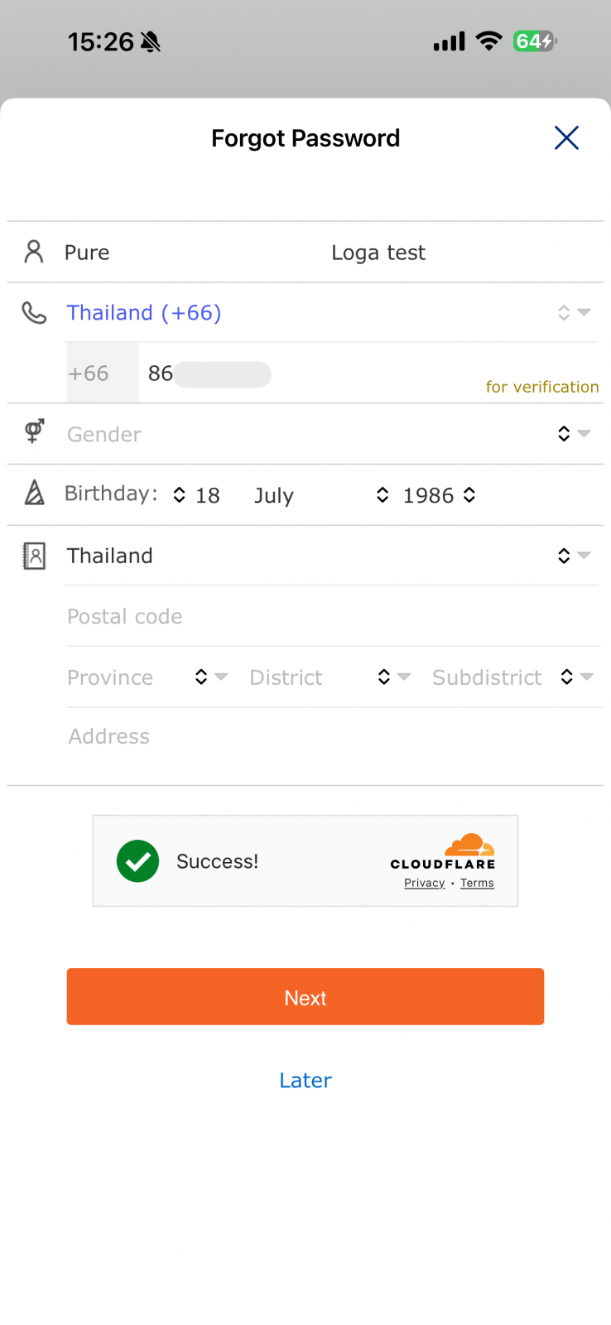This screenshot has width=611, height=1325.
Task: Expand the Province dropdown
Action: (147, 677)
